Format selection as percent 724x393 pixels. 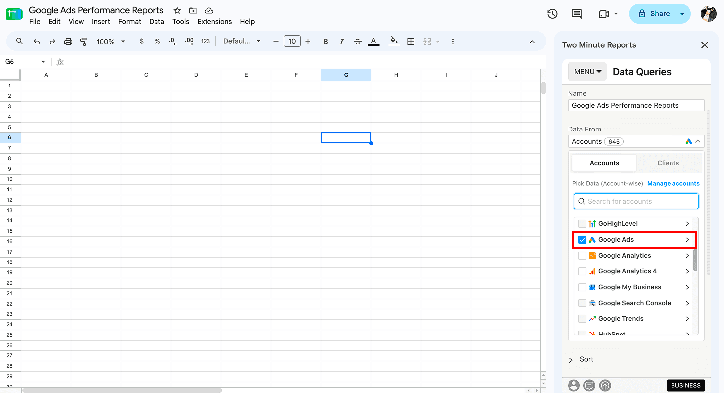tap(157, 42)
